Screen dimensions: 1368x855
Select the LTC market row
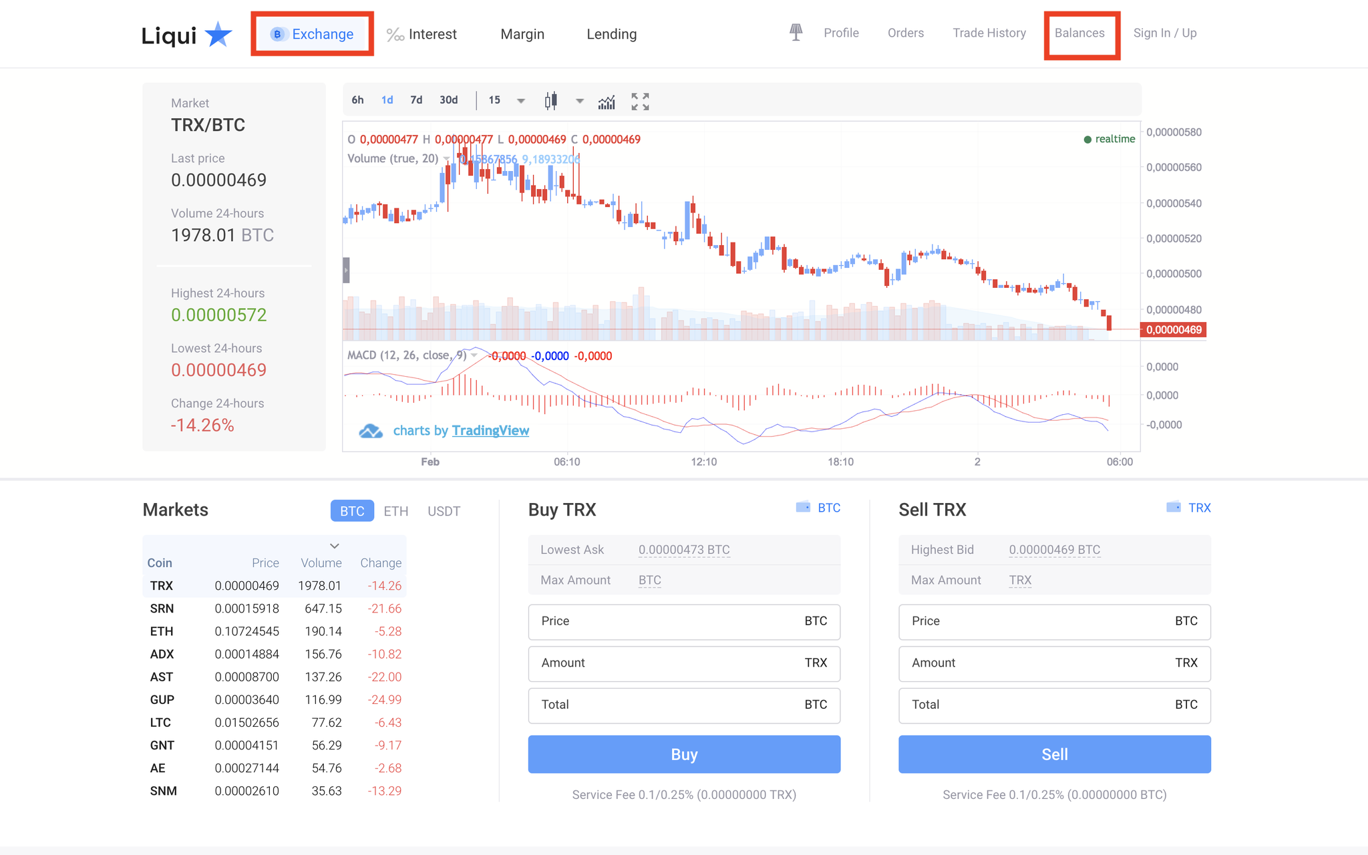tap(275, 722)
